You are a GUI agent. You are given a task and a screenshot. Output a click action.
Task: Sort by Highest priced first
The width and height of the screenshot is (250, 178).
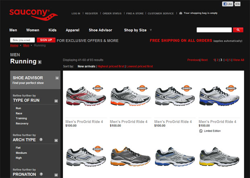coord(111,66)
